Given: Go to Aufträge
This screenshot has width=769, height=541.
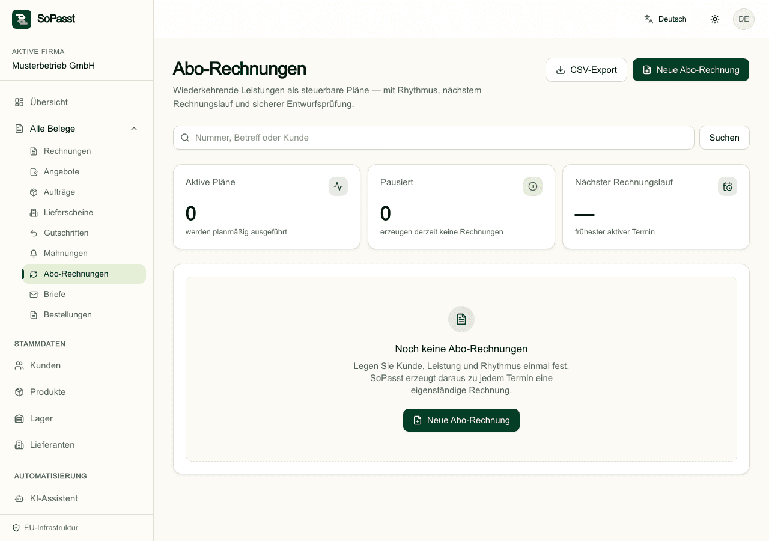Looking at the screenshot, I should click(x=84, y=192).
